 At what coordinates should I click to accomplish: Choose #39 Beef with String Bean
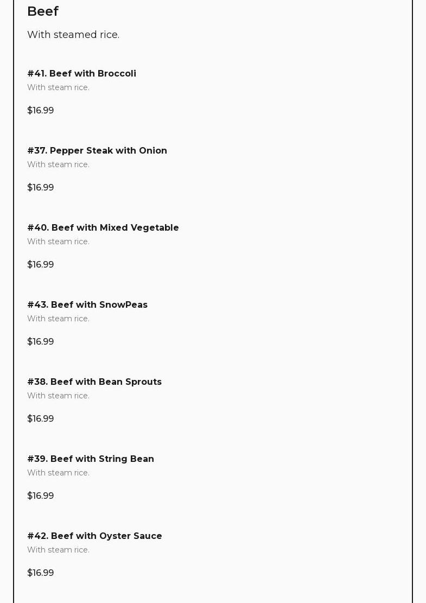[91, 459]
